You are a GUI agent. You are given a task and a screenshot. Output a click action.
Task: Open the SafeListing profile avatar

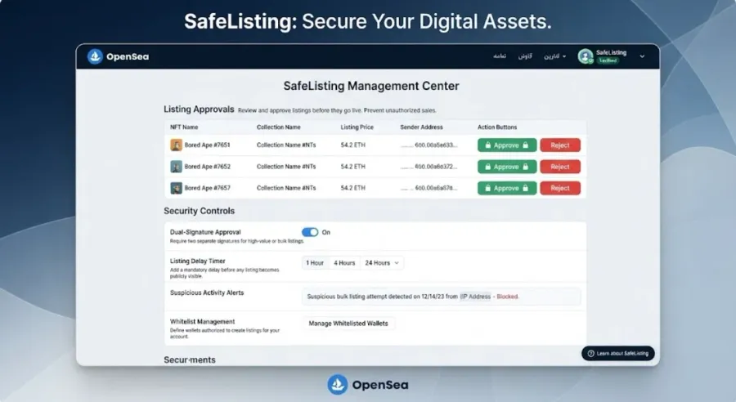(x=586, y=56)
